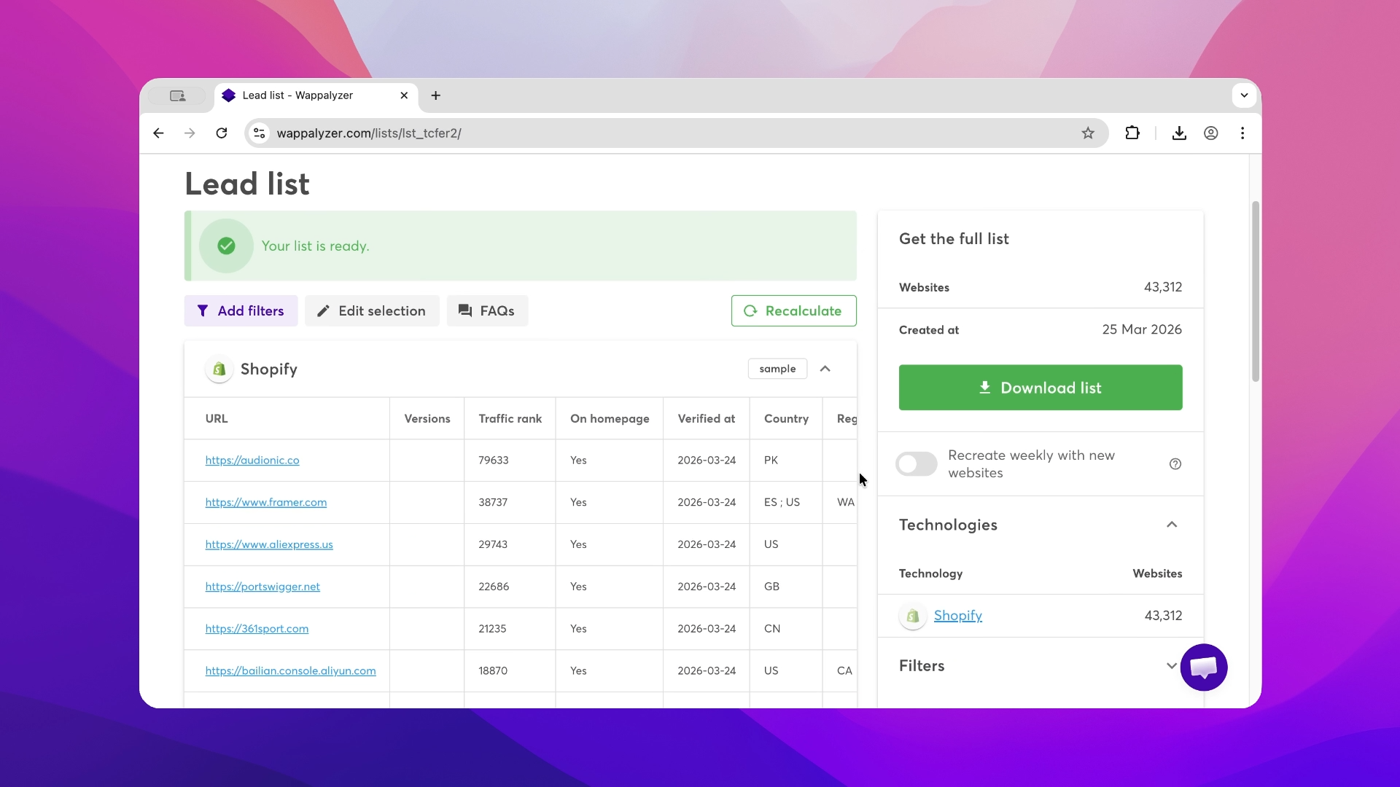
Task: Click the URL column header
Action: tap(217, 419)
